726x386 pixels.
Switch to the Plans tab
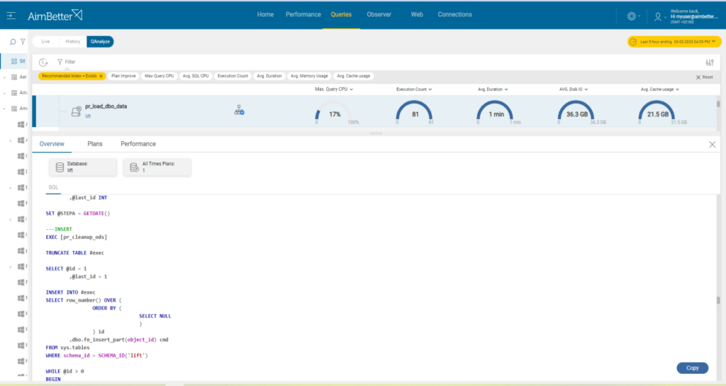point(95,144)
